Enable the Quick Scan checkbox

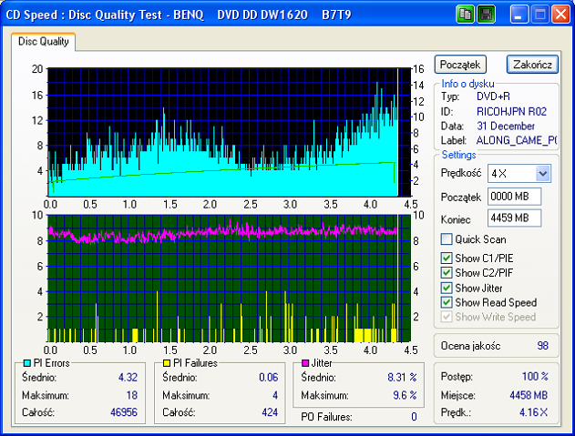pyautogui.click(x=447, y=239)
